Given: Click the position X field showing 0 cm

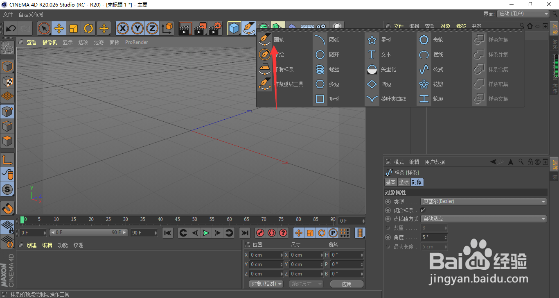Looking at the screenshot, I should (266, 255).
